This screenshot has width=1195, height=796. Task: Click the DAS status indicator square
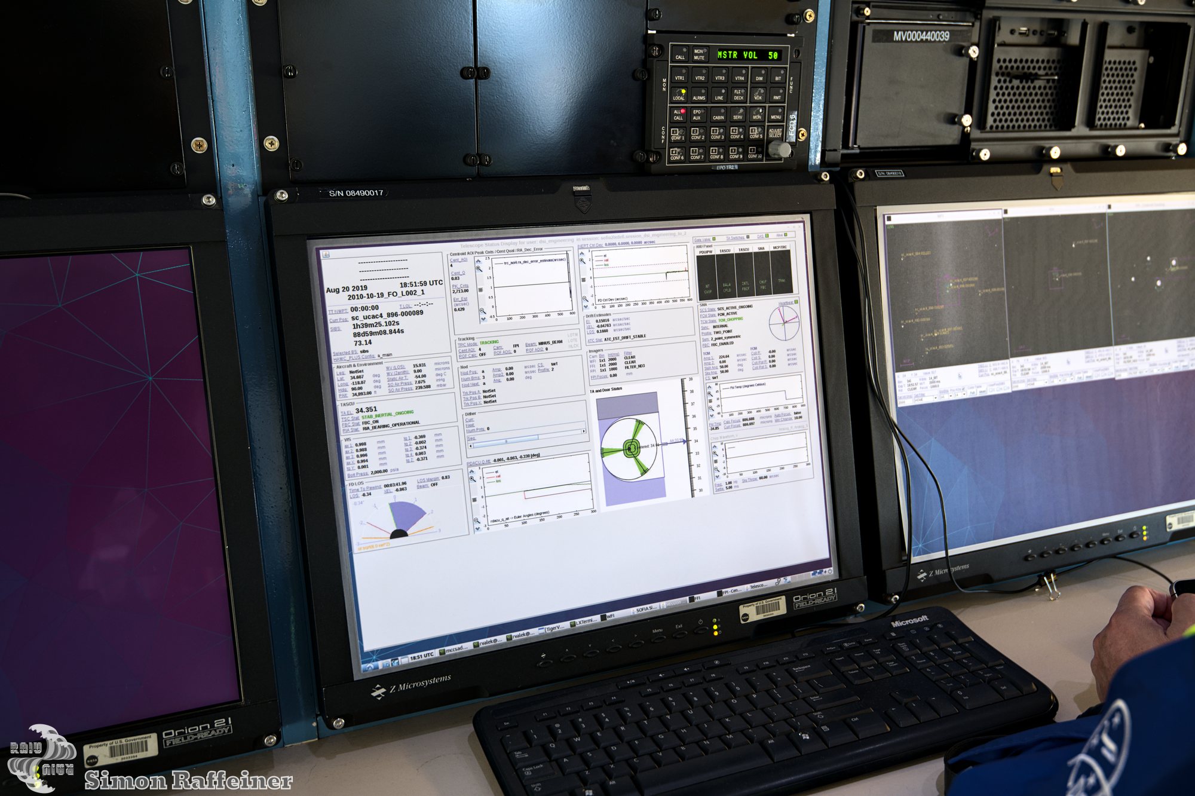(767, 235)
